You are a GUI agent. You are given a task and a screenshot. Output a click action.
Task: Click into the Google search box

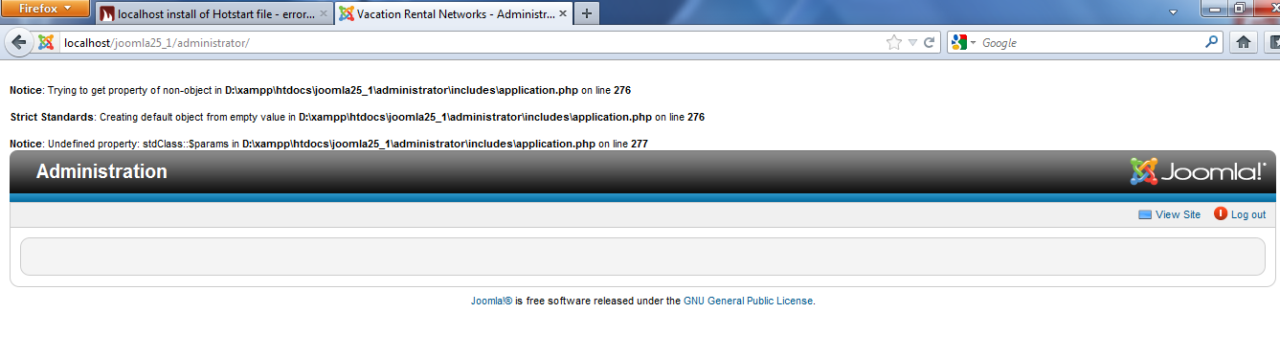pos(1089,42)
